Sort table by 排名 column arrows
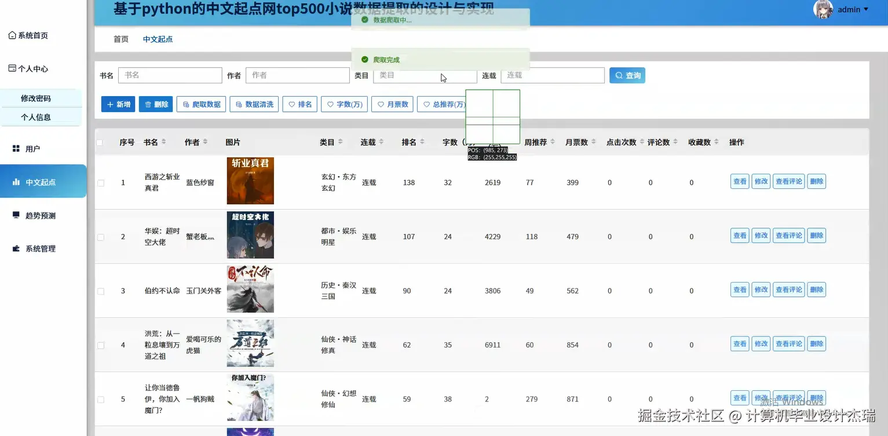This screenshot has width=888, height=436. tap(422, 142)
